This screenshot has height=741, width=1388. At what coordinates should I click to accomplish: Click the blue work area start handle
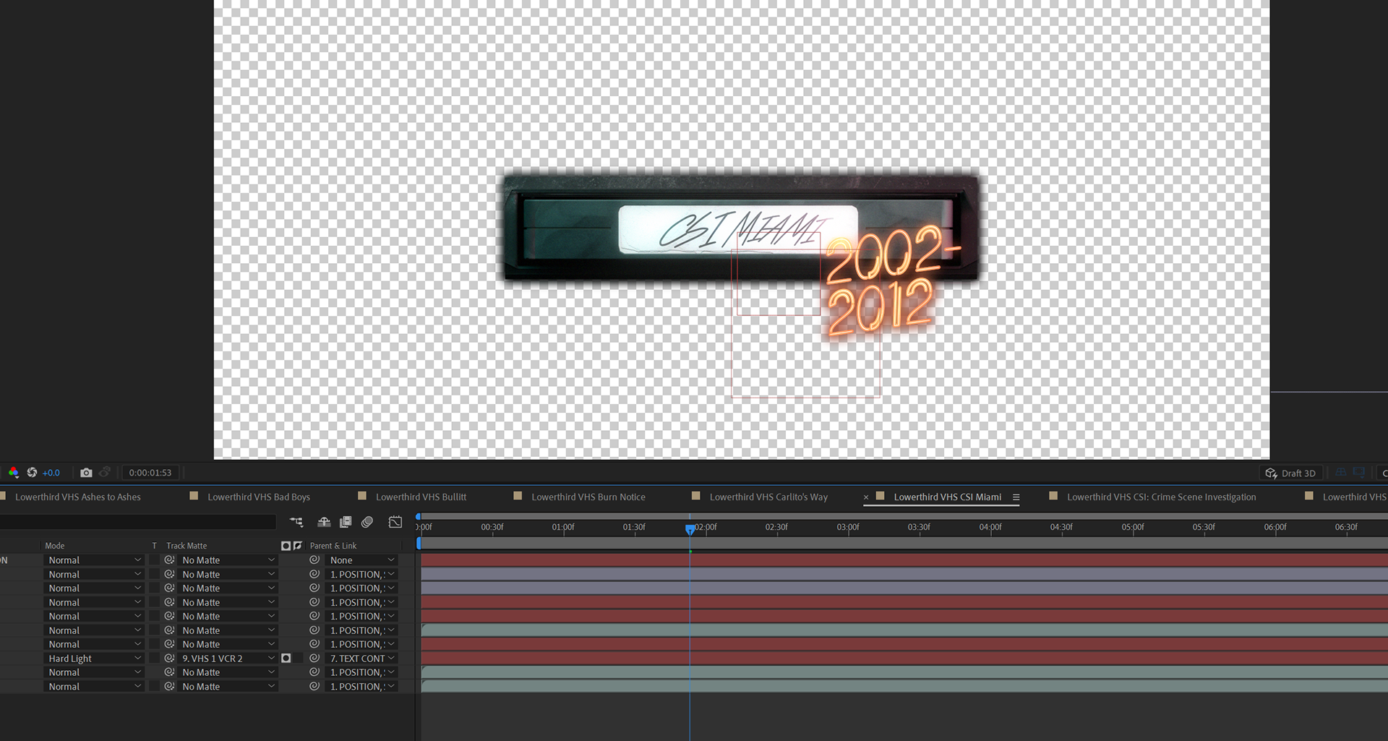point(419,543)
